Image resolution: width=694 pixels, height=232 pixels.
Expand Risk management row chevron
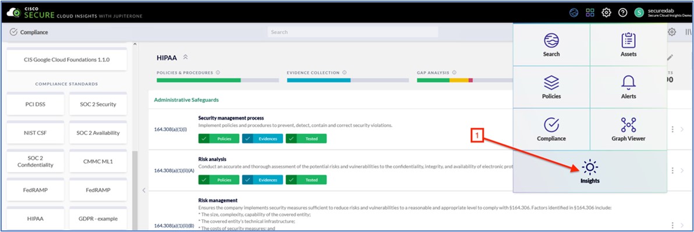pyautogui.click(x=682, y=225)
